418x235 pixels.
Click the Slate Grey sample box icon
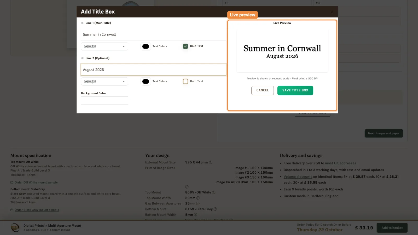pyautogui.click(x=12, y=210)
